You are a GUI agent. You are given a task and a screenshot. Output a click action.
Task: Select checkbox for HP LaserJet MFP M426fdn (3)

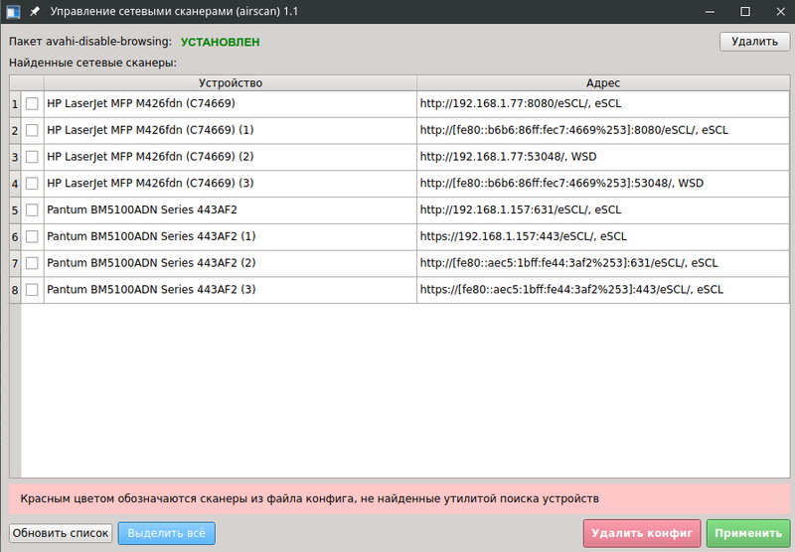32,184
